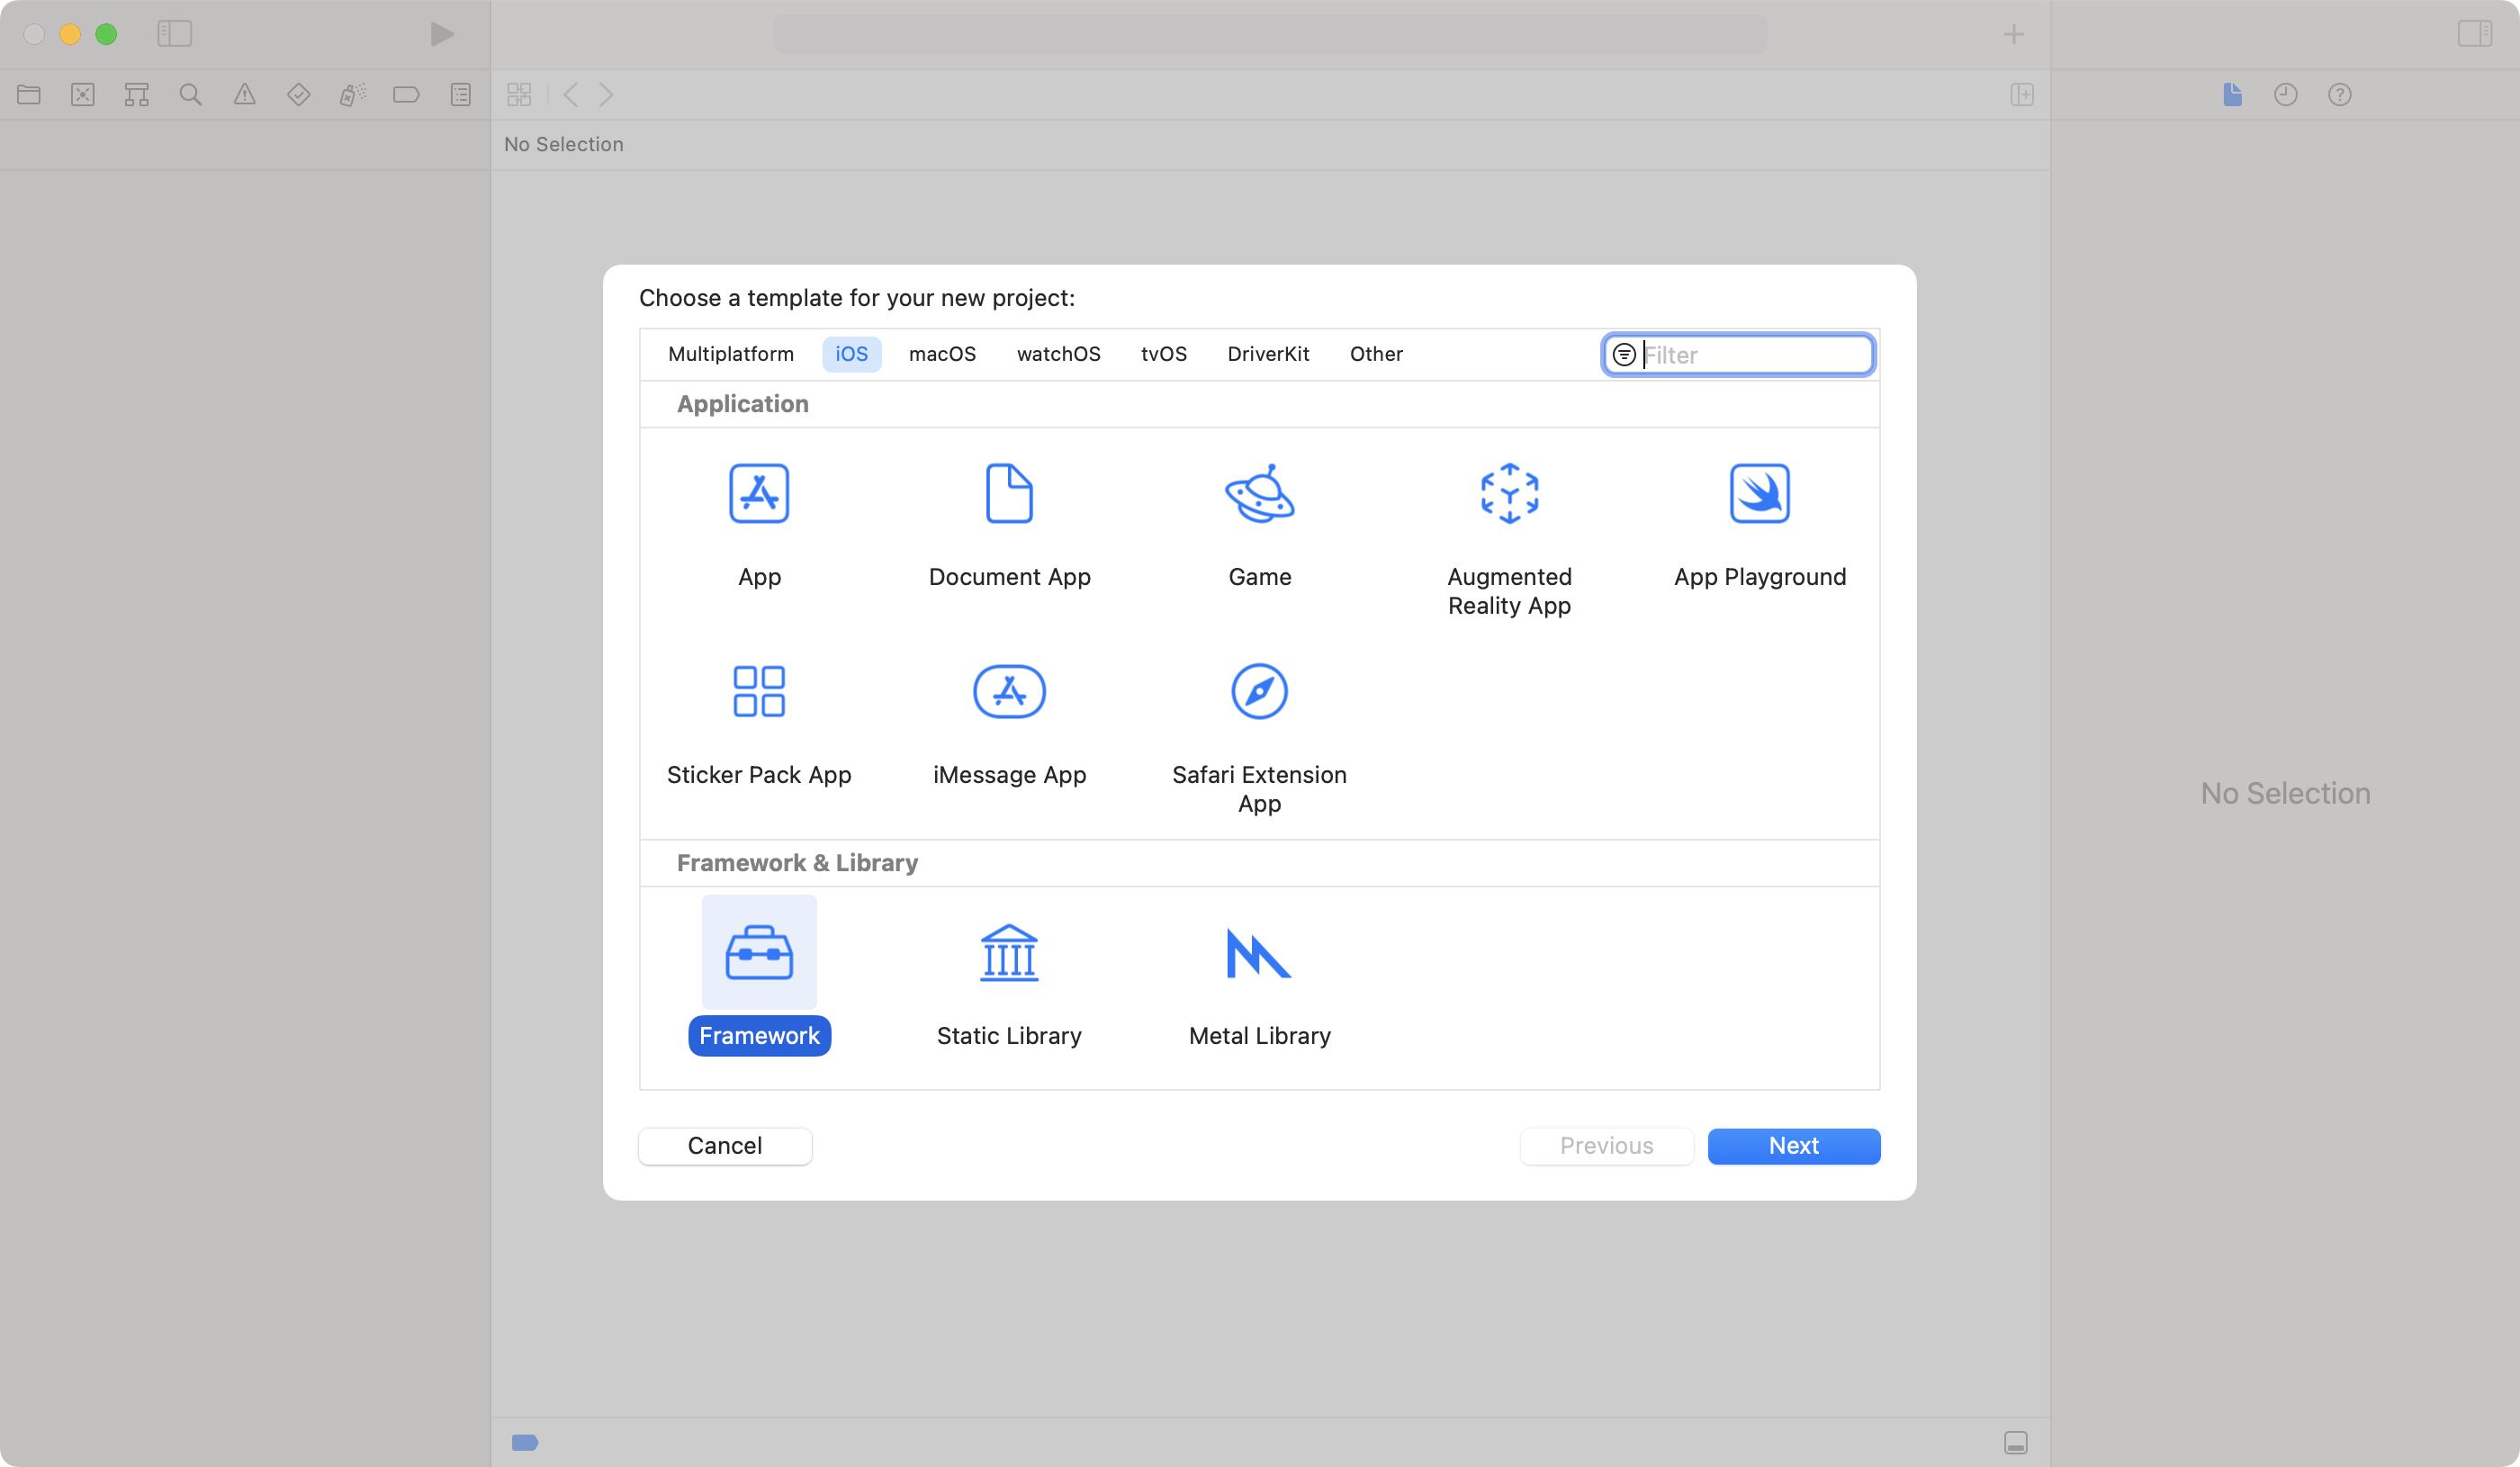Show the File inspector
This screenshot has height=1467, width=2520.
tap(2233, 95)
